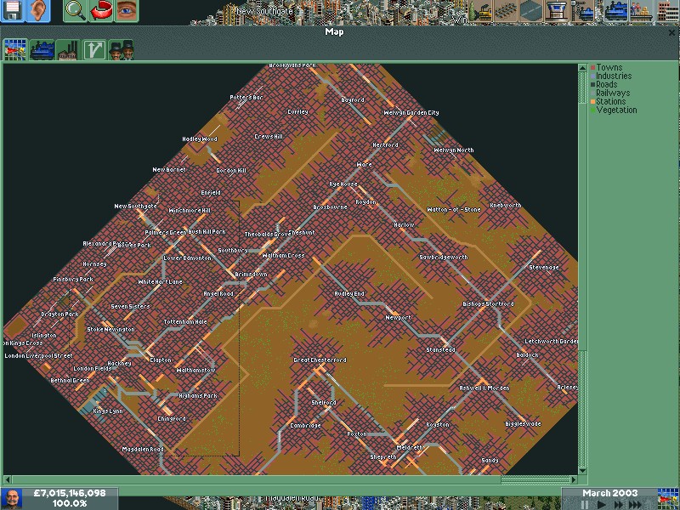This screenshot has height=510, width=680.
Task: Click the Towns legend color swatch
Action: point(592,68)
